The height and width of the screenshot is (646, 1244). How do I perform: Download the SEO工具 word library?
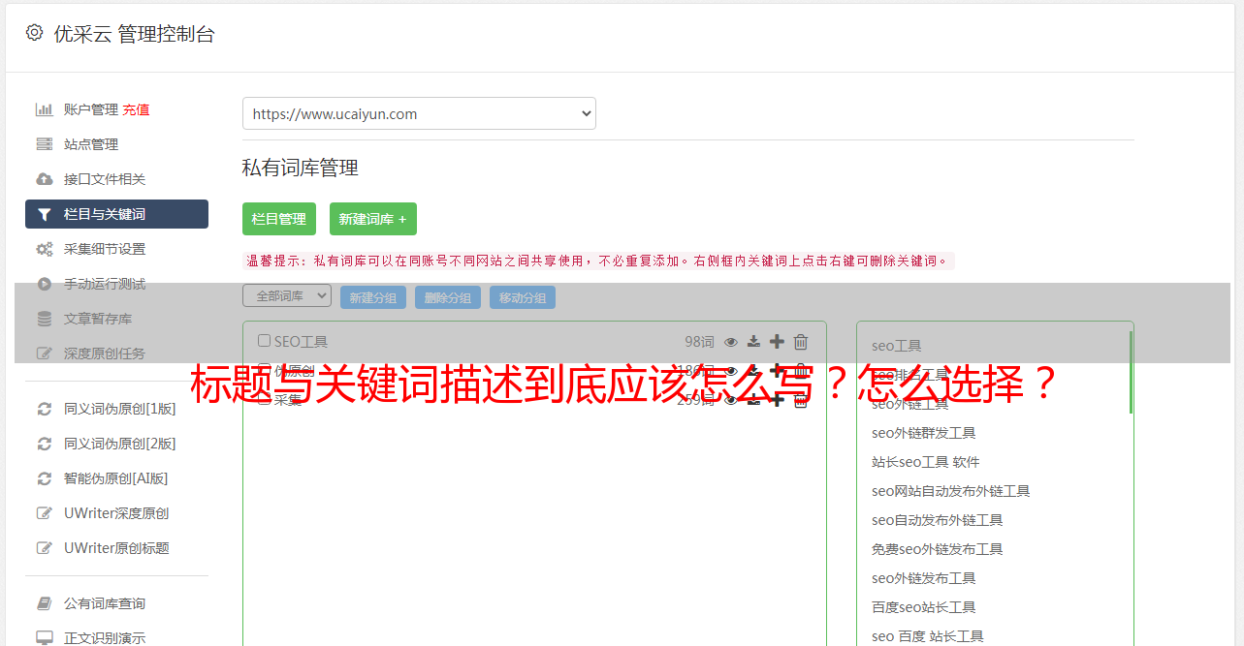(753, 341)
